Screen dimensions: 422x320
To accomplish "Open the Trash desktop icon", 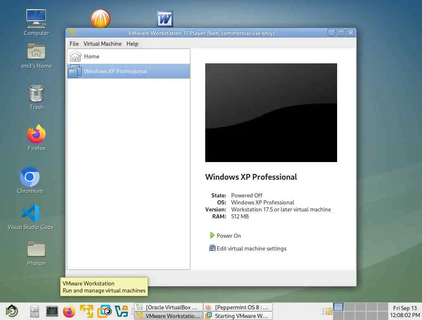I will pyautogui.click(x=36, y=97).
